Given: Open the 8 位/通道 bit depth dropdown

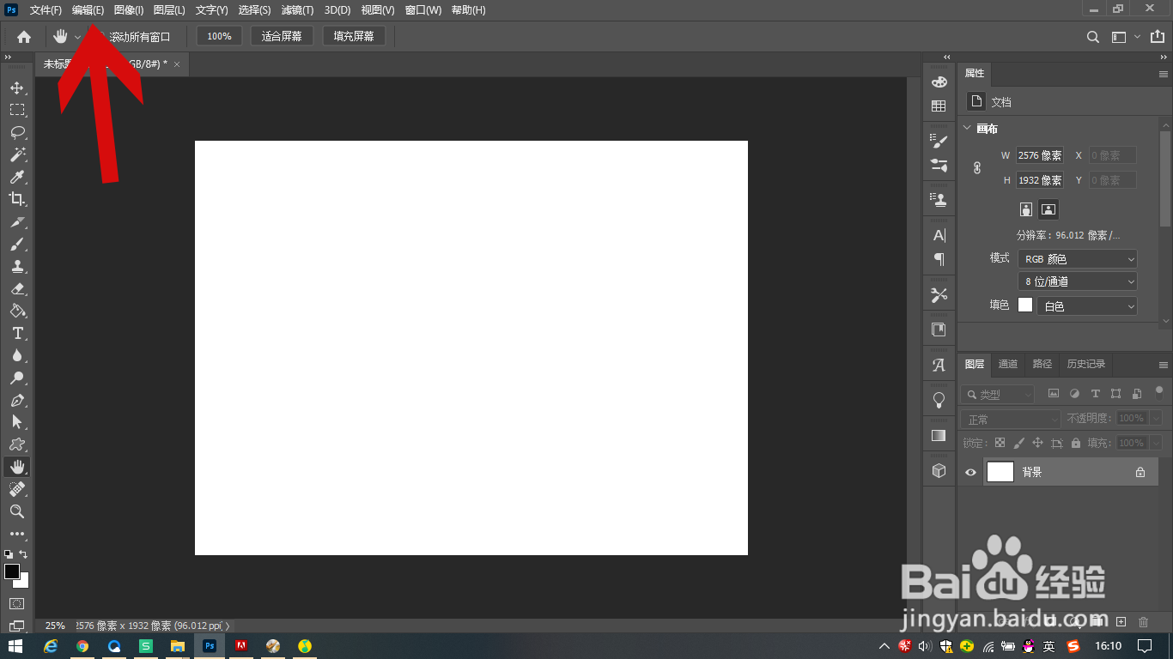Looking at the screenshot, I should (x=1078, y=281).
